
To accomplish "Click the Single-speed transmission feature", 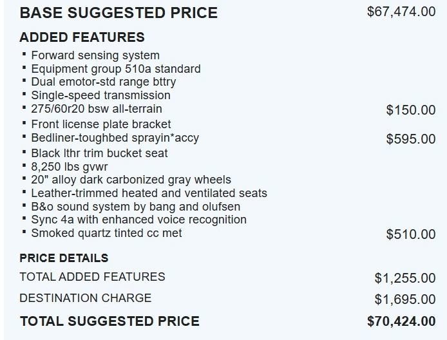I will click(x=100, y=95).
